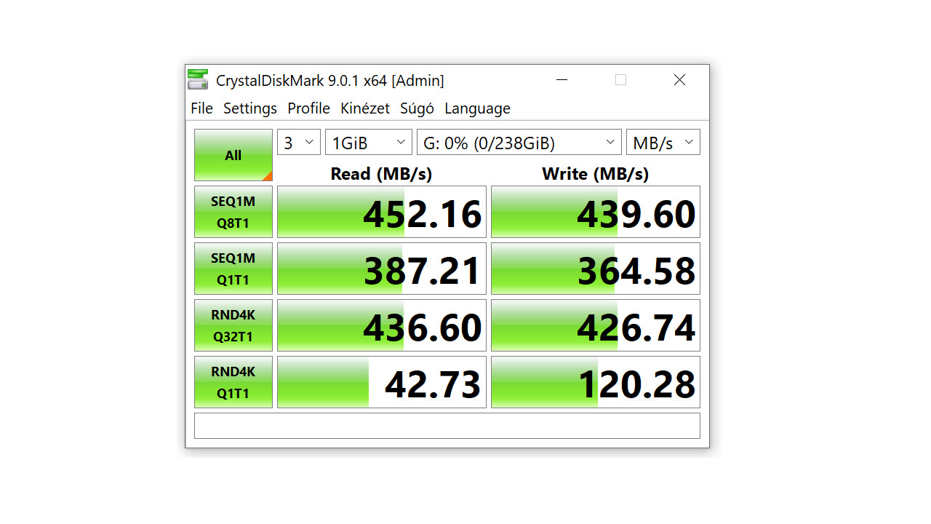Open the G: drive selection dropdown

click(x=519, y=143)
